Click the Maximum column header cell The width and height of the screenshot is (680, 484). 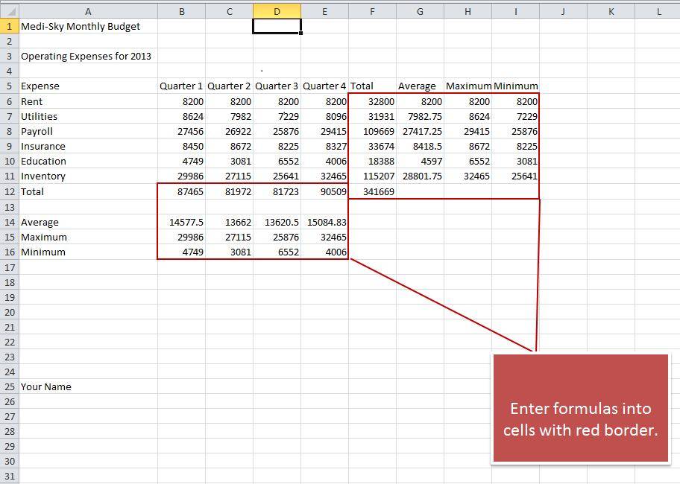point(468,86)
